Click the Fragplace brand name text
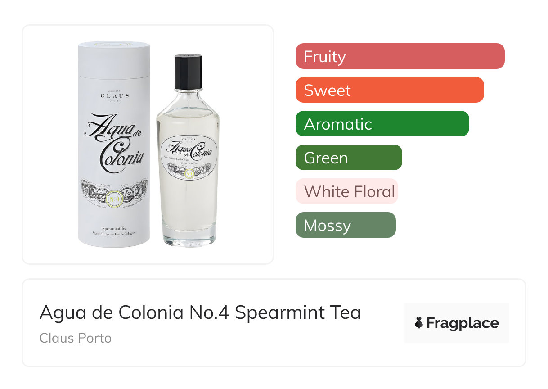Viewport: 548px width, 389px height. pyautogui.click(x=463, y=323)
